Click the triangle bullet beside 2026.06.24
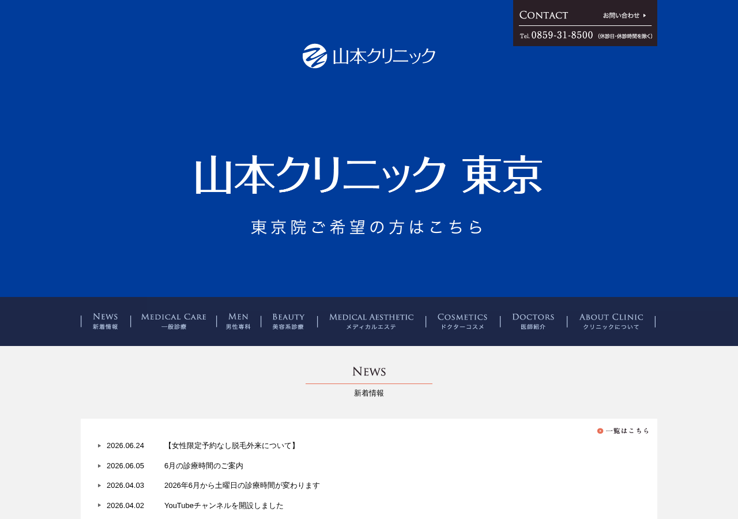 click(x=100, y=446)
